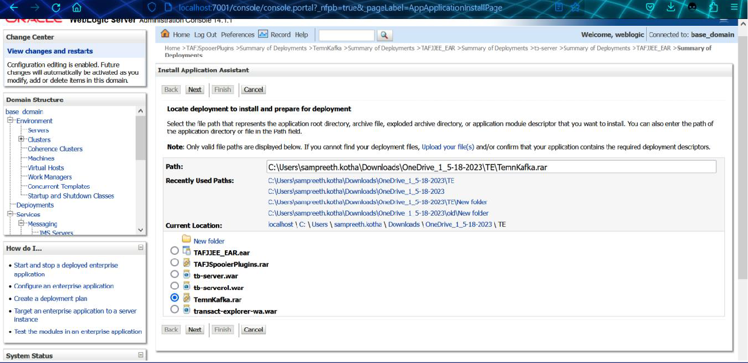Image resolution: width=748 pixels, height=363 pixels.
Task: Open the New folder directory icon
Action: pyautogui.click(x=186, y=240)
